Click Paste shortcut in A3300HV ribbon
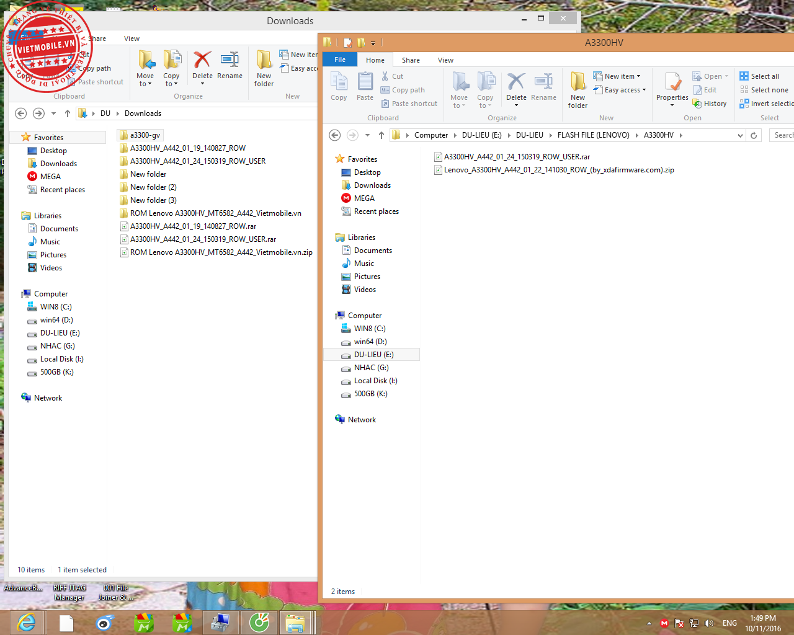 pos(409,104)
